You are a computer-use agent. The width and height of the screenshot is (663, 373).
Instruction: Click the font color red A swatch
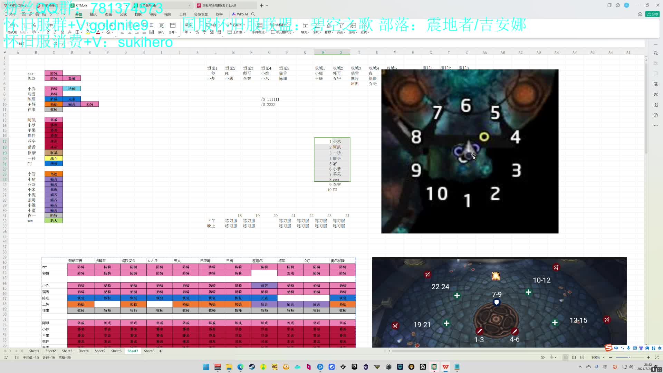tap(98, 32)
